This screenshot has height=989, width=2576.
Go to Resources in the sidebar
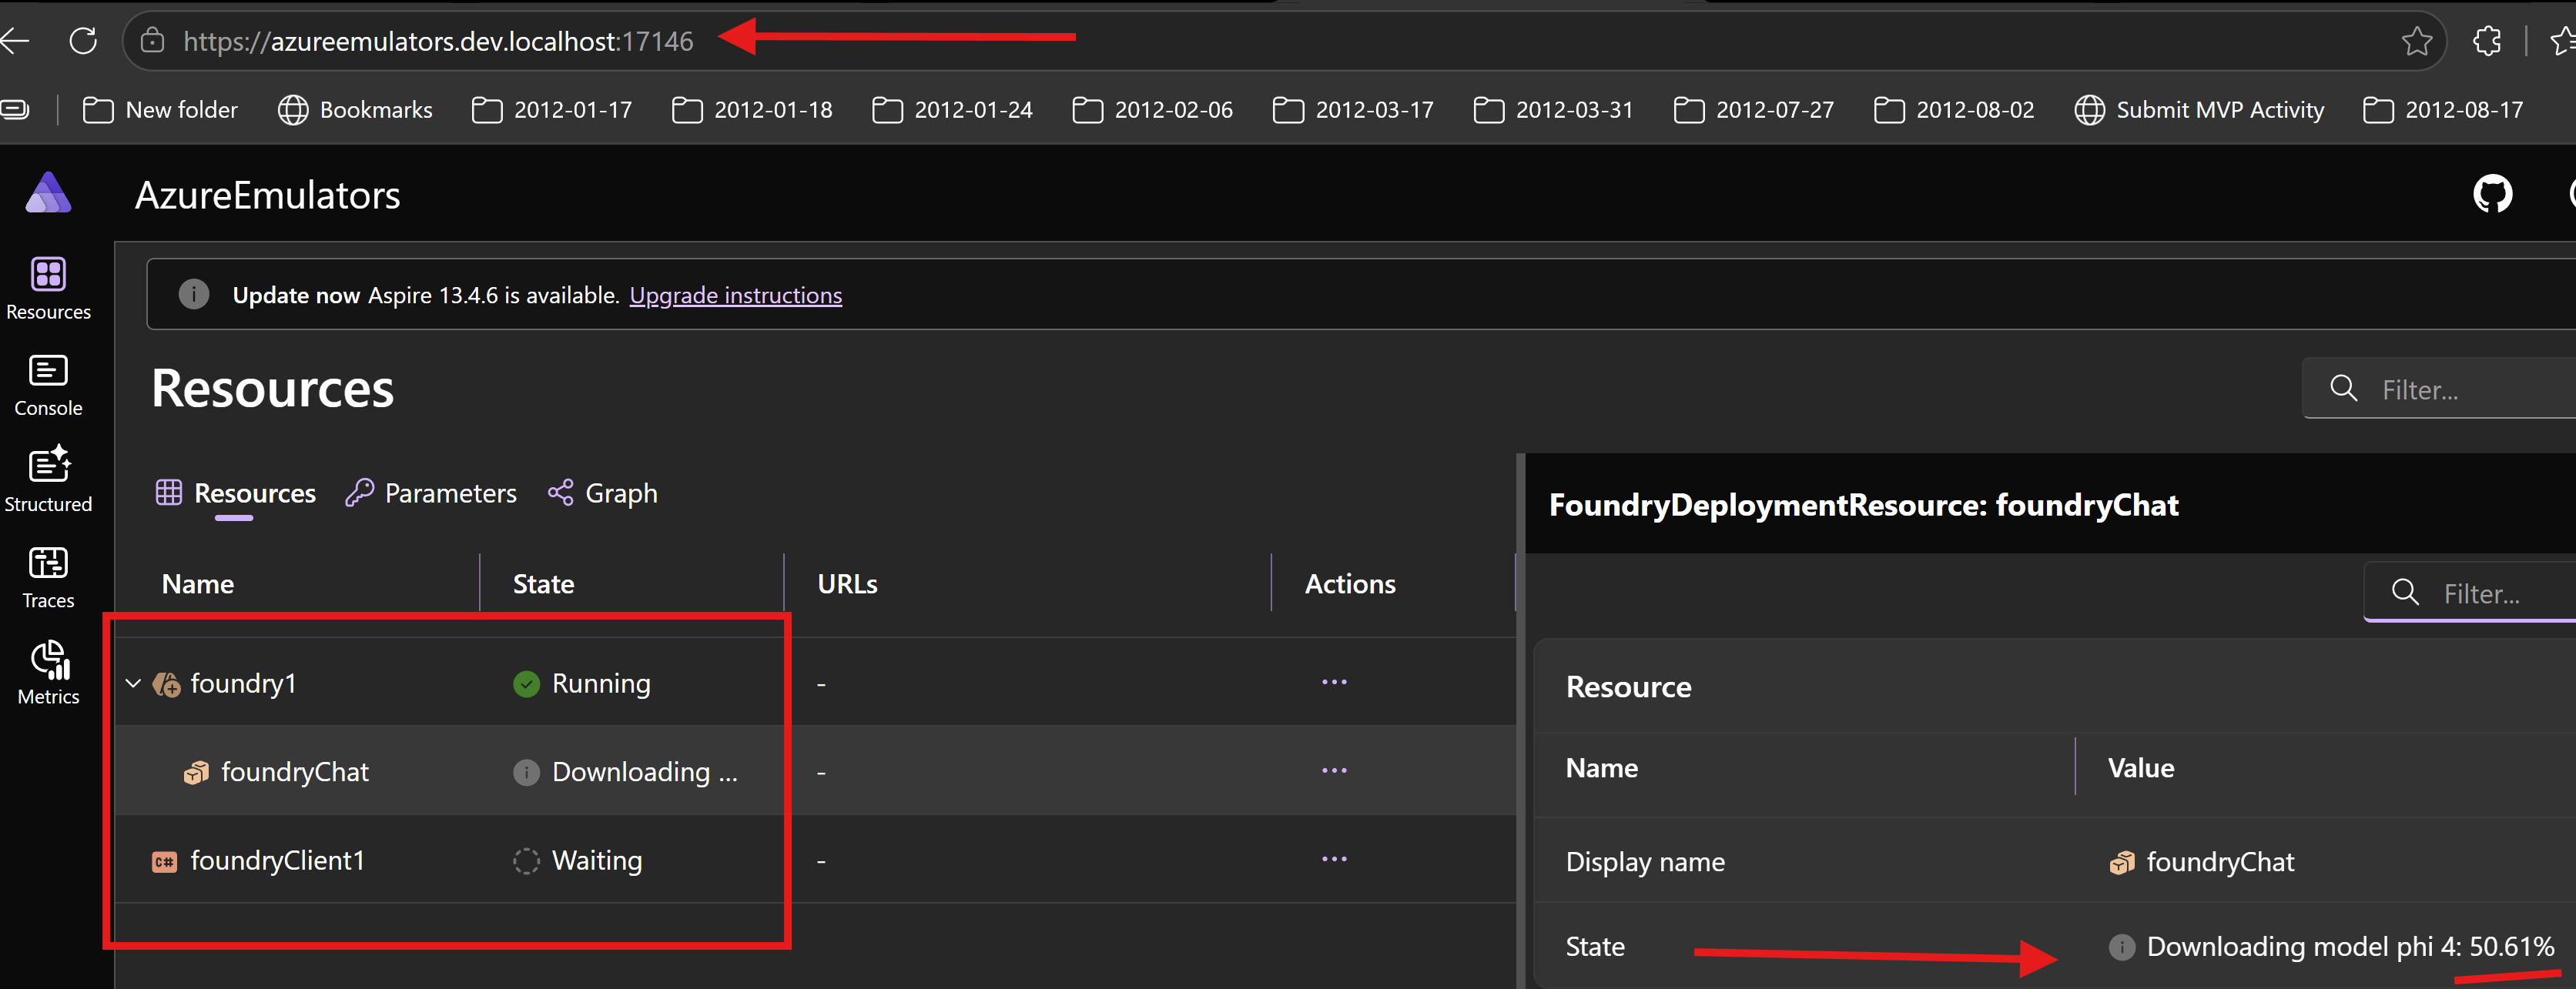coord(48,289)
